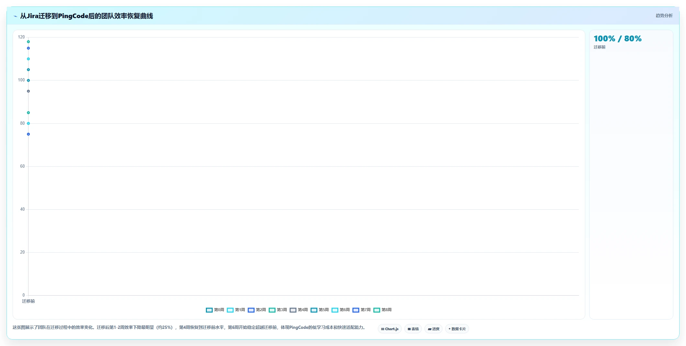The height and width of the screenshot is (346, 686).
Task: Select the teal data point at 85
Action: tap(28, 113)
